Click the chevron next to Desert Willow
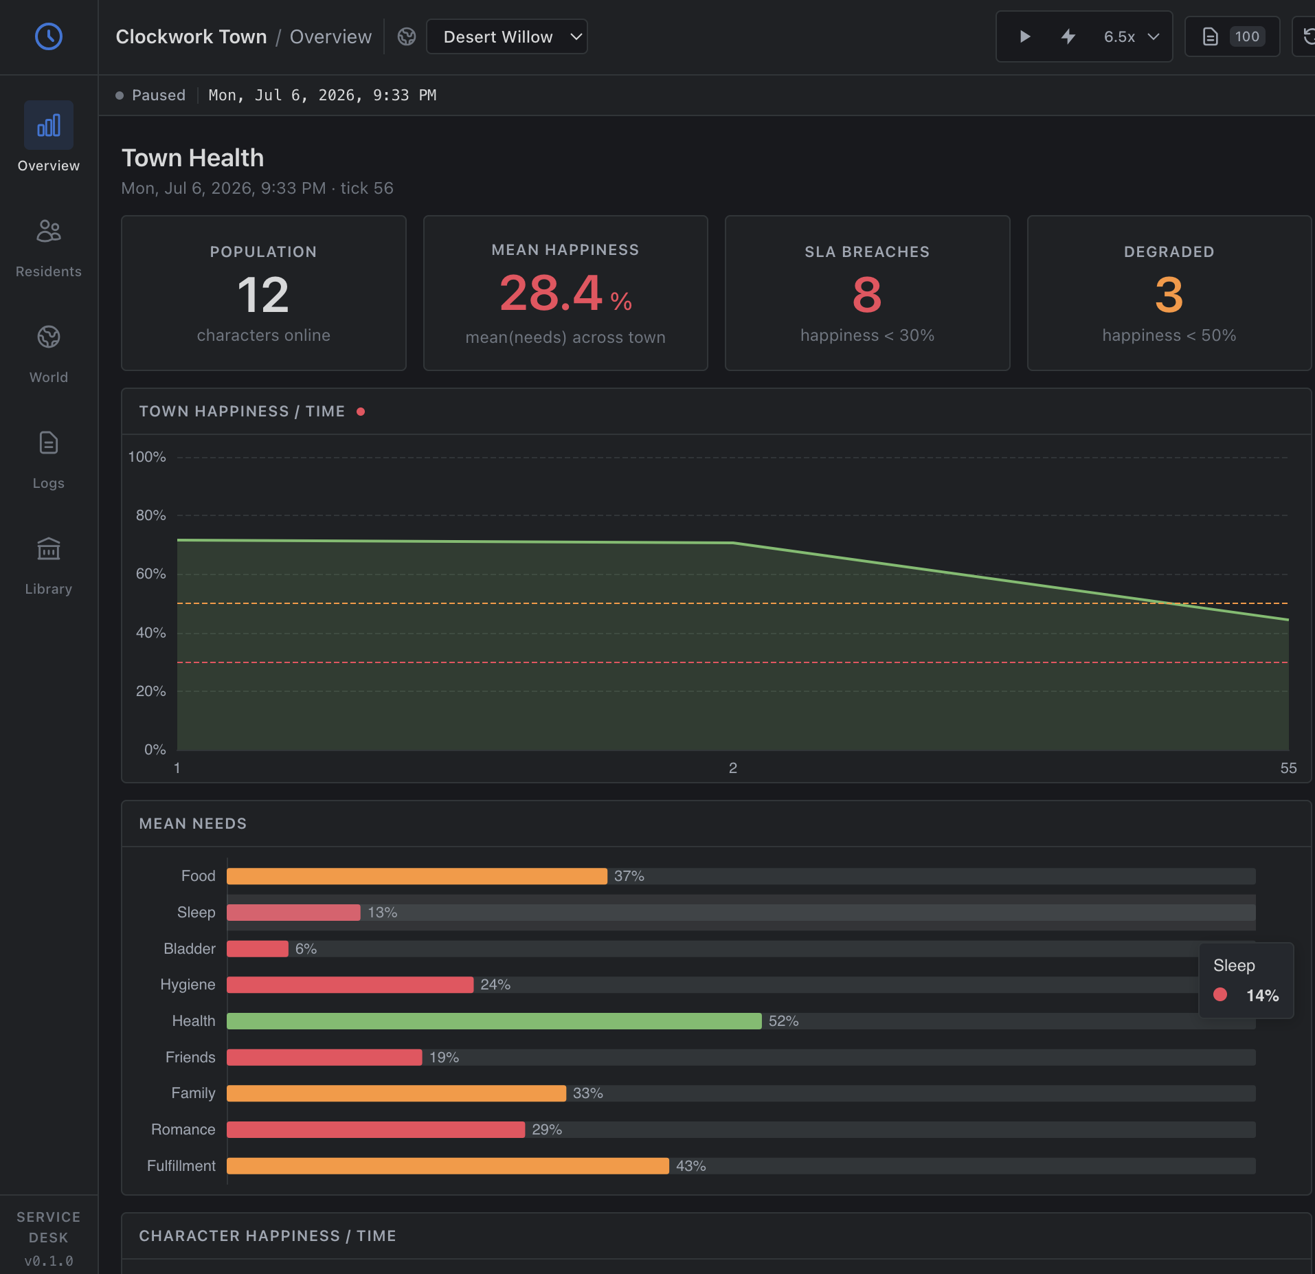This screenshot has height=1274, width=1315. pos(576,36)
